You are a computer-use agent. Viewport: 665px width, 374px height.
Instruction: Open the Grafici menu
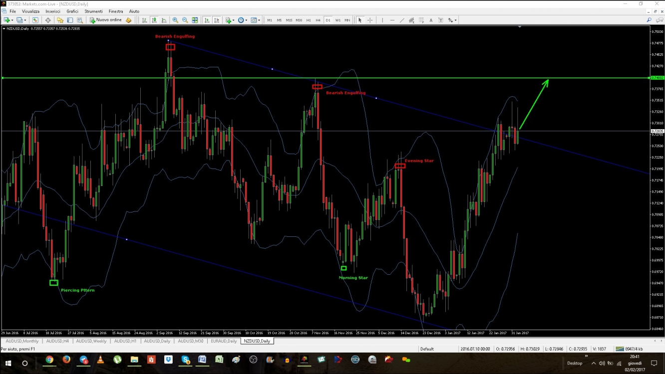(72, 11)
